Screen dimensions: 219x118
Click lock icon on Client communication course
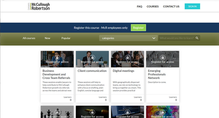pos(92,57)
